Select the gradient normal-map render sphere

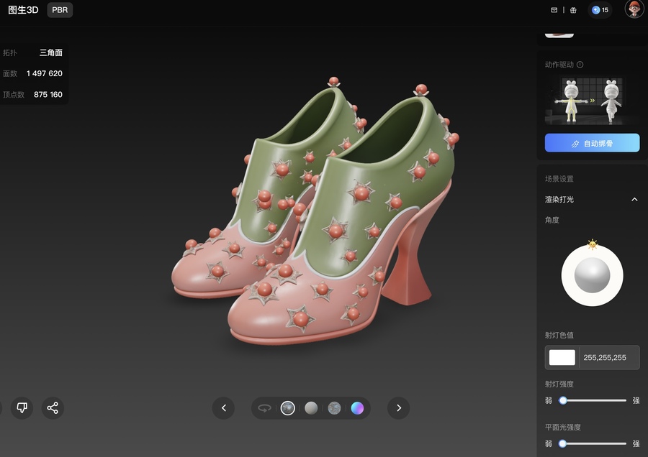[358, 408]
